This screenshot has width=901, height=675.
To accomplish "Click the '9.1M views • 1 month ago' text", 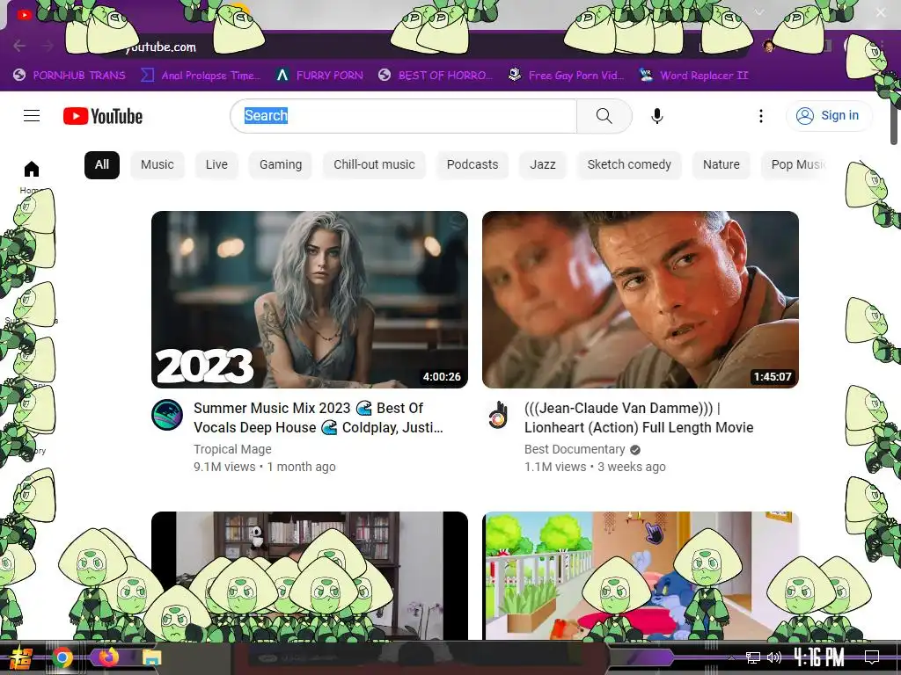I will (264, 468).
